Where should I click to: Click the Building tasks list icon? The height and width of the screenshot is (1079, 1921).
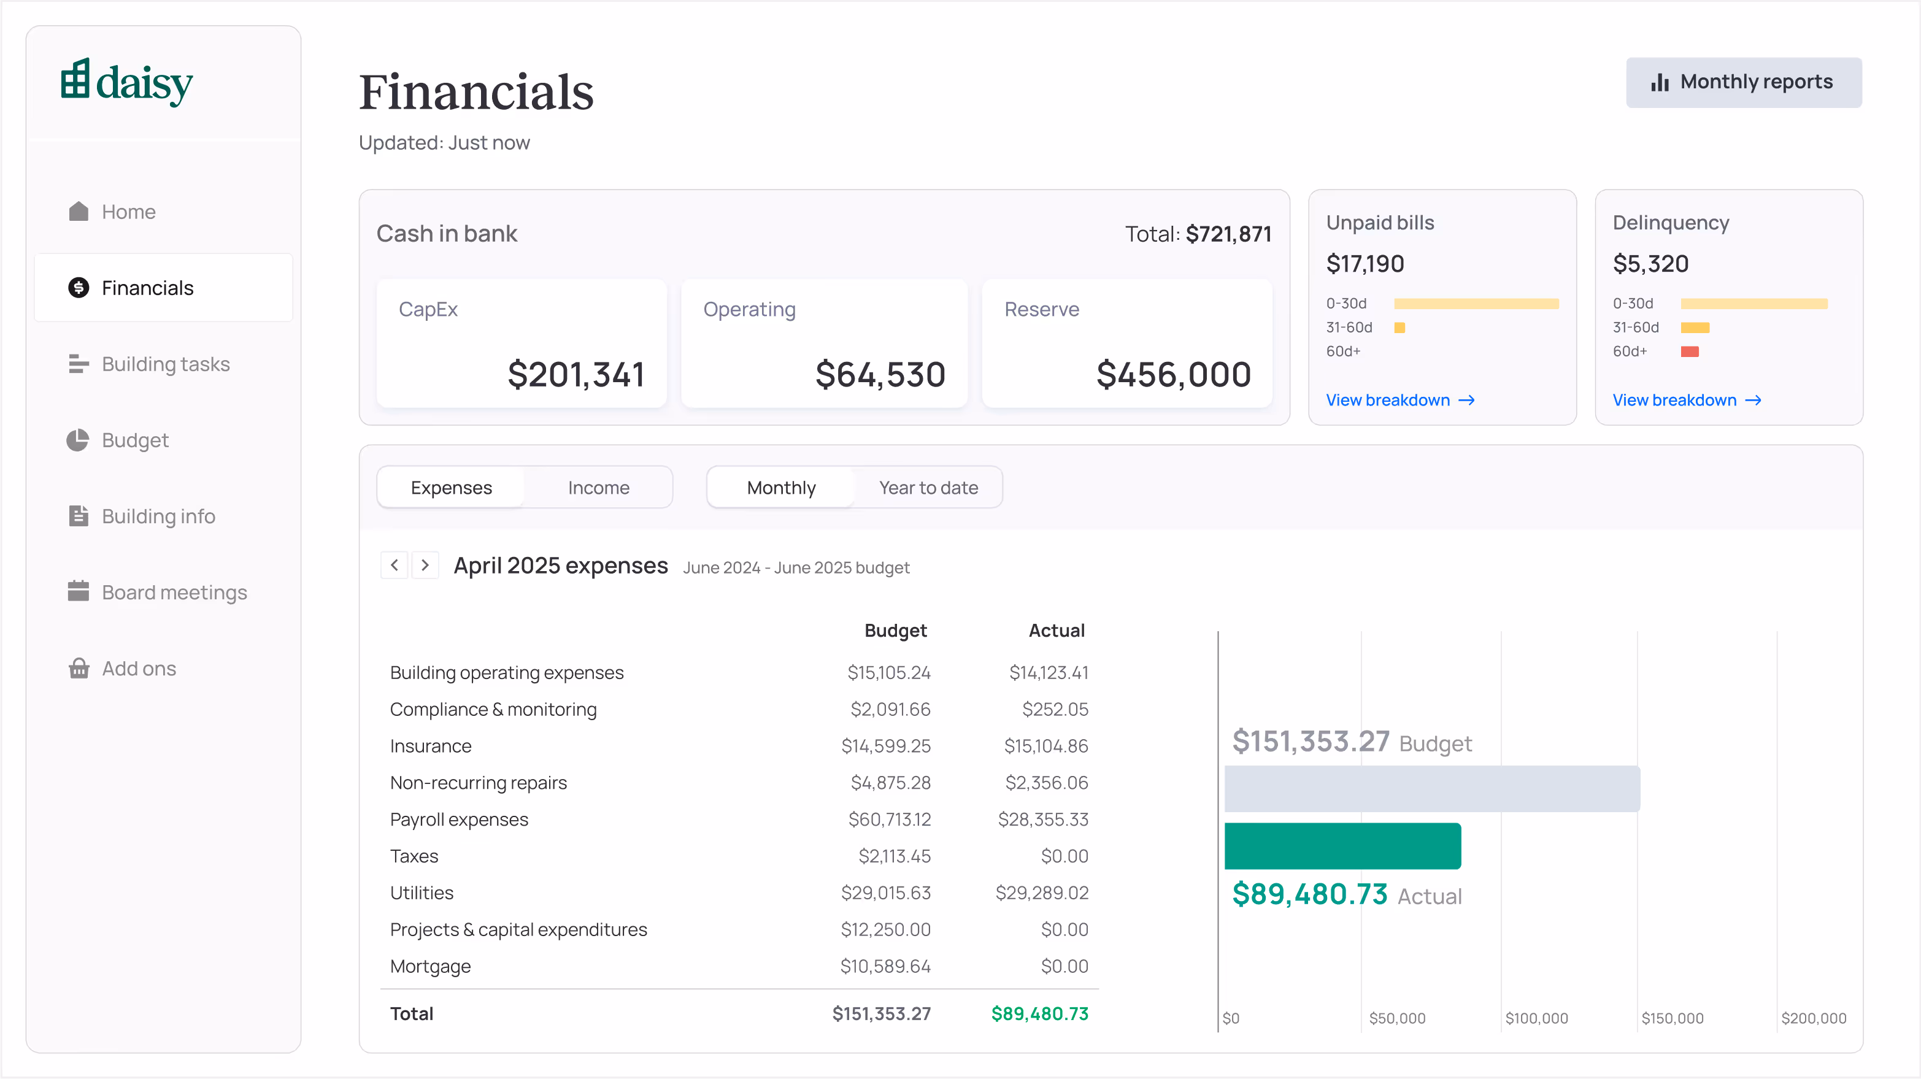point(79,364)
